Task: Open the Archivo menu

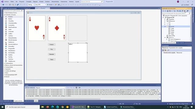Action: pos(6,2)
